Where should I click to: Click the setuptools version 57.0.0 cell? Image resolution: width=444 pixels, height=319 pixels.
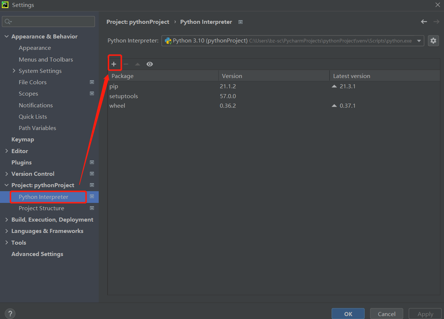tap(228, 96)
